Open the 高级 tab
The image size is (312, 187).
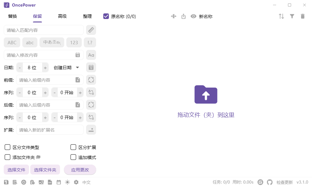click(x=62, y=16)
